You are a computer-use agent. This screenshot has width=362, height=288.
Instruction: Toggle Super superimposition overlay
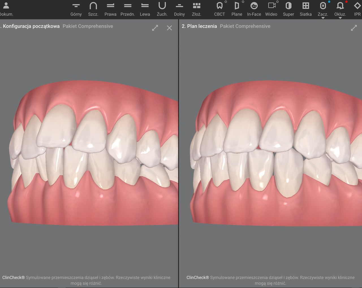[288, 9]
